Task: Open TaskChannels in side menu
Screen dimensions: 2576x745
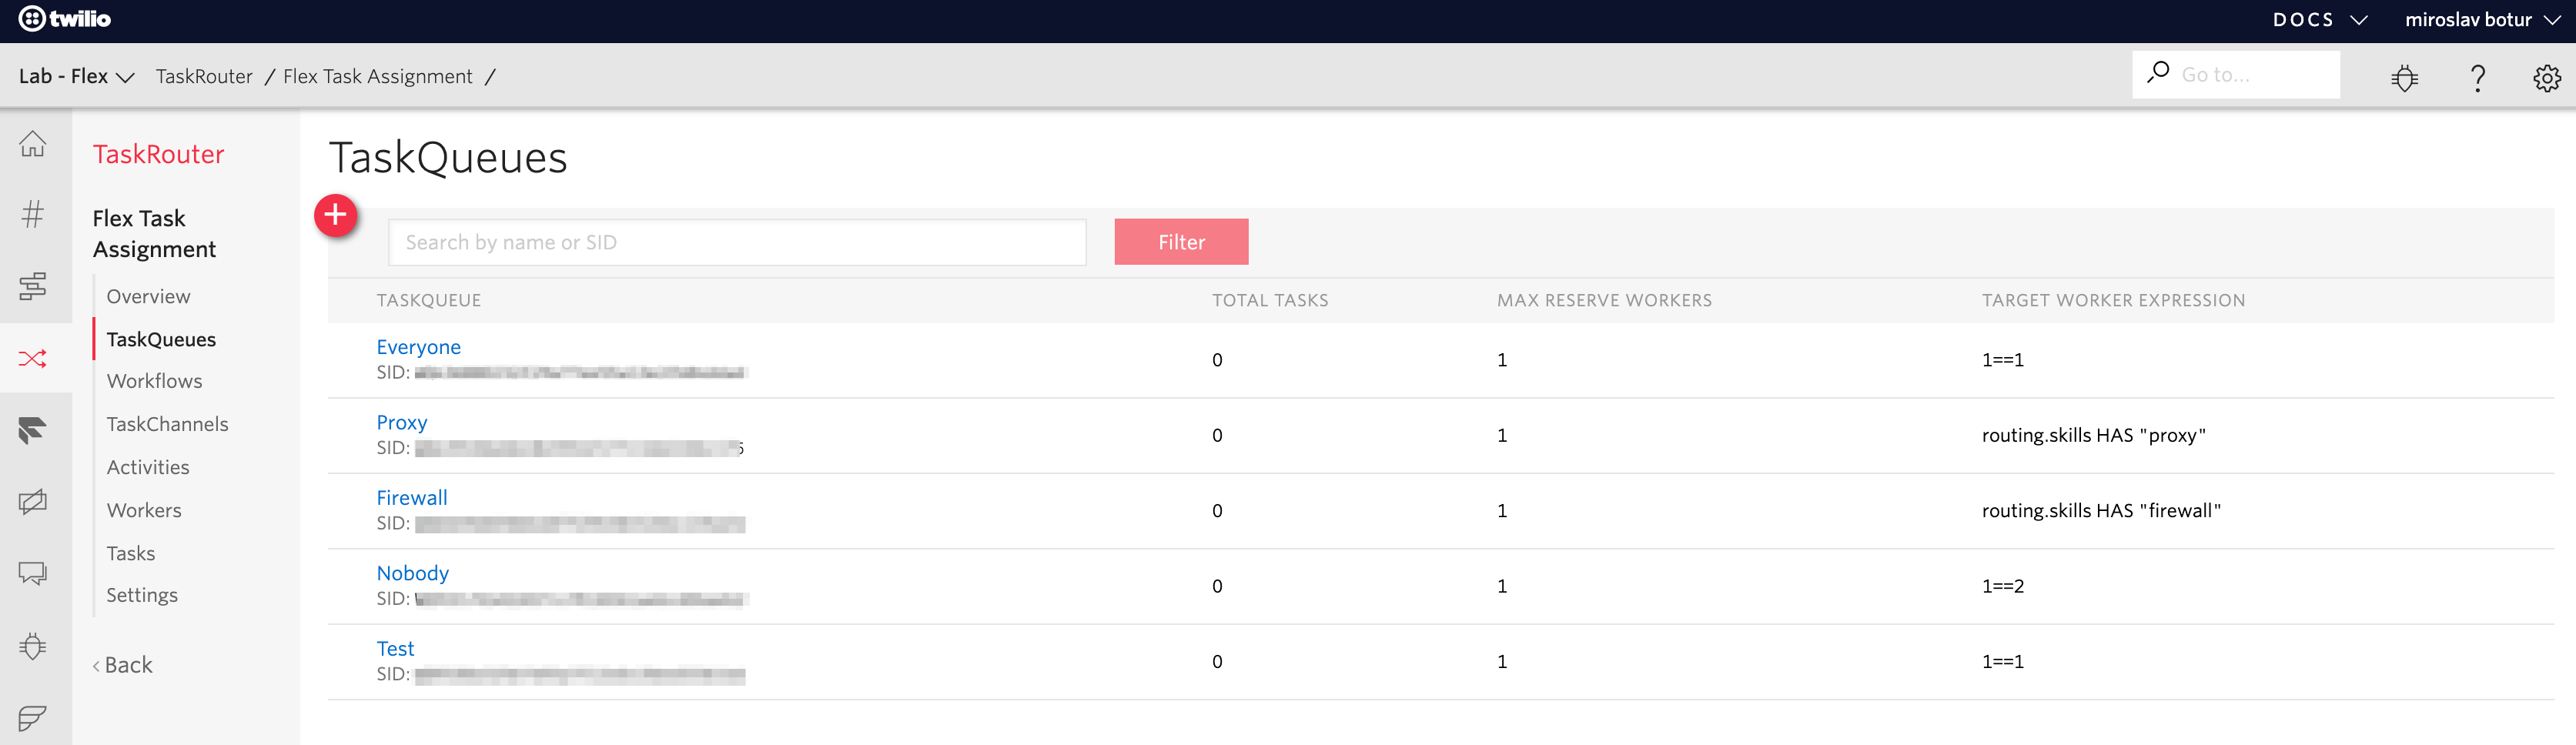Action: pos(167,424)
